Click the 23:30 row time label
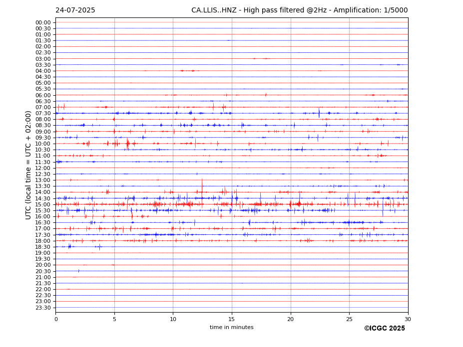 (x=43, y=308)
